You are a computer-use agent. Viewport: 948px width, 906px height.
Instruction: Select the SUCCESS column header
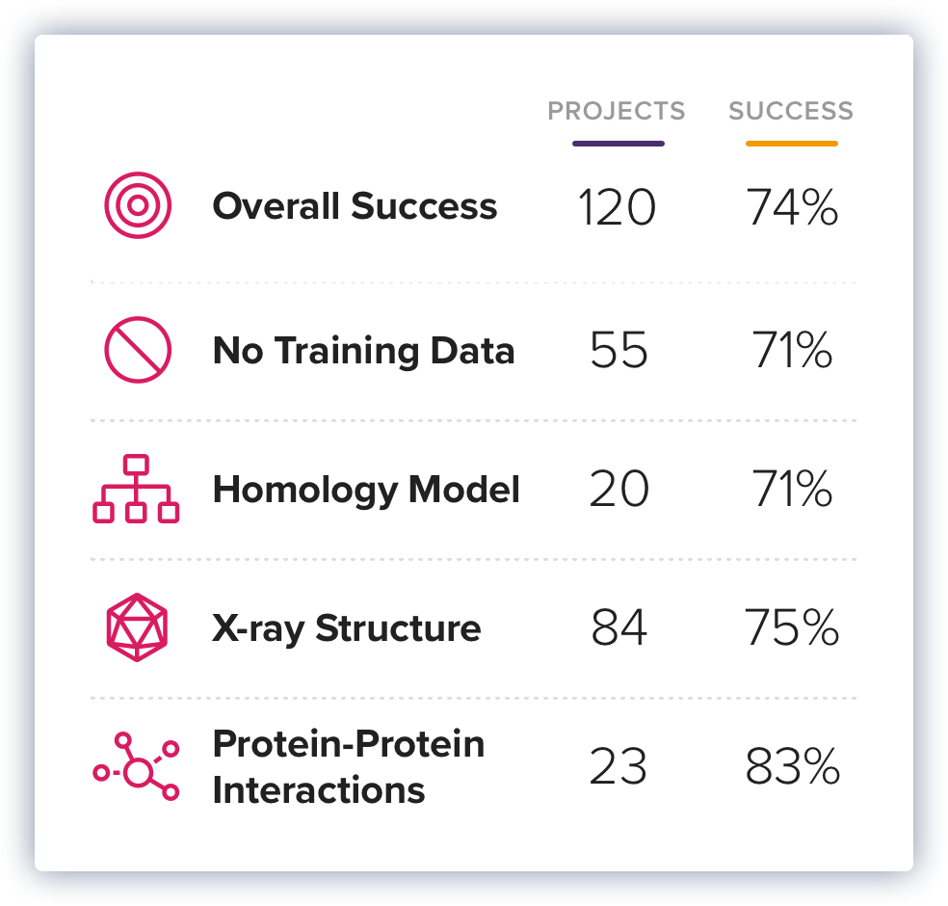[x=791, y=111]
